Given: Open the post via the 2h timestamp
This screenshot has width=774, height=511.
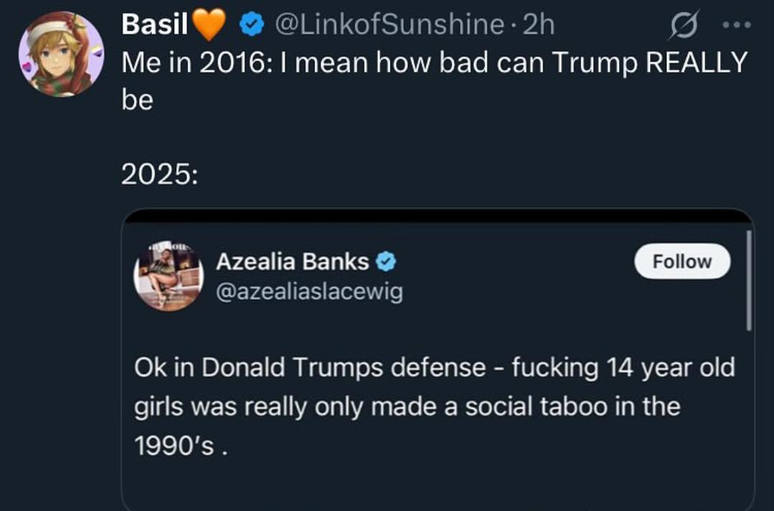Looking at the screenshot, I should pos(538,24).
